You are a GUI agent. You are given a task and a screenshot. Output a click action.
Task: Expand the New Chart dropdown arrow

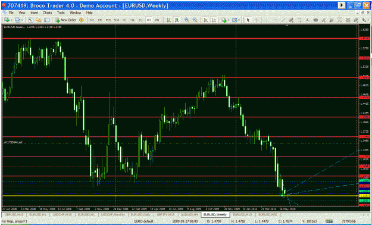pos(11,20)
